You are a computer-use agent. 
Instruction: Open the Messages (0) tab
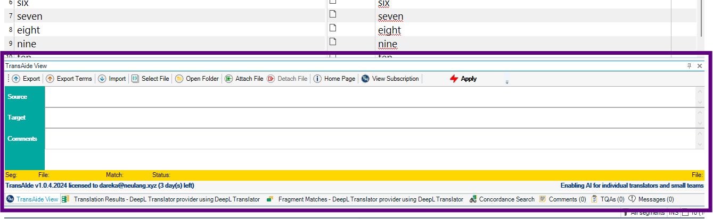tap(651, 199)
